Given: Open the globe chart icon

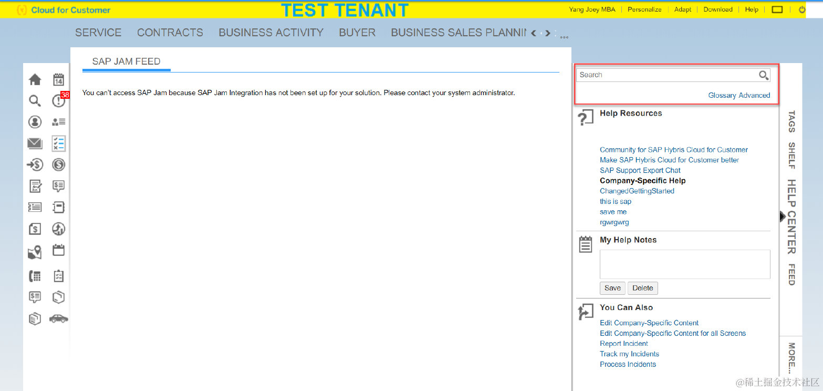Looking at the screenshot, I should click(x=58, y=229).
